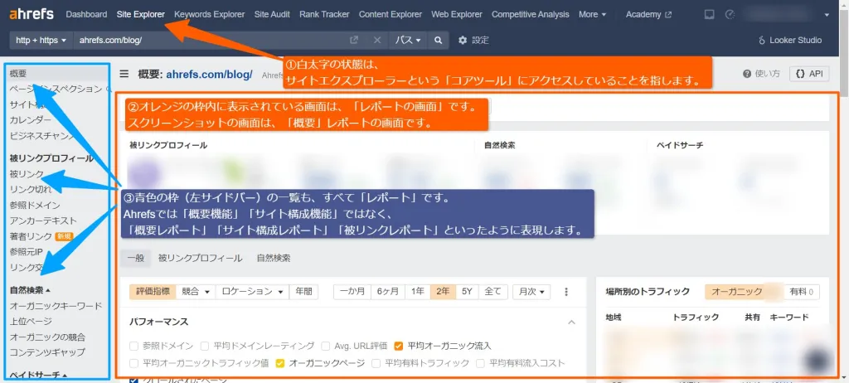Click the URL input field ahrefs.com/blog/
Screen dimensions: 849x383
pyautogui.click(x=211, y=40)
